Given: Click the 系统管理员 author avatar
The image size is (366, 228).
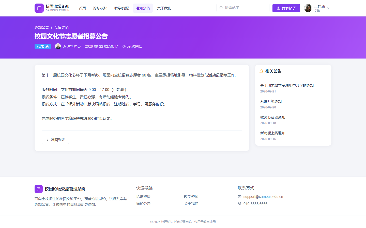Looking at the screenshot, I should point(58,46).
